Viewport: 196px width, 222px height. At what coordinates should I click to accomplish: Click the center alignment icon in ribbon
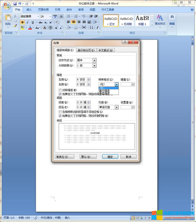click(74, 22)
